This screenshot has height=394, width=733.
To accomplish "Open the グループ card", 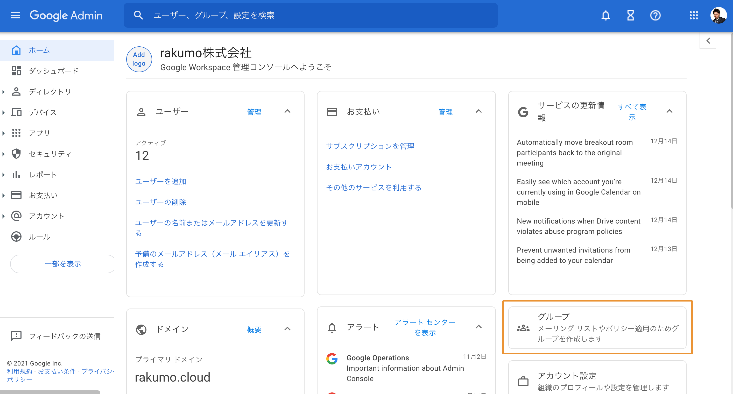I will (x=597, y=327).
